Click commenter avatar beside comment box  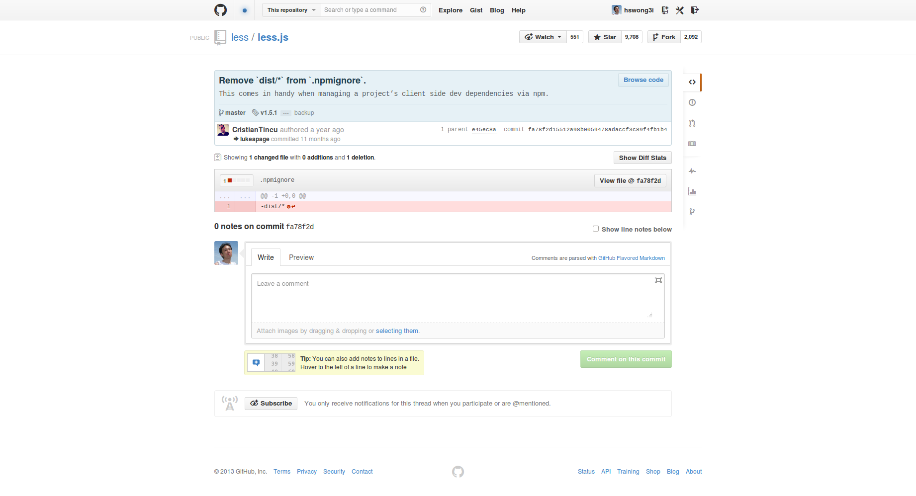(226, 253)
